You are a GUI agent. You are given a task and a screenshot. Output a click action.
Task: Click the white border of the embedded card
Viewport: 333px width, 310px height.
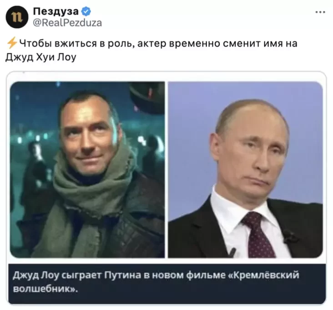[166, 77]
